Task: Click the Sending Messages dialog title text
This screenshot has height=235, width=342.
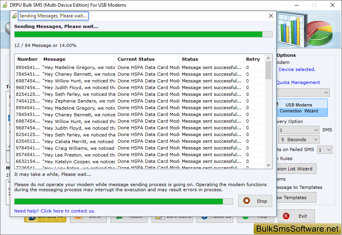Action: click(53, 16)
